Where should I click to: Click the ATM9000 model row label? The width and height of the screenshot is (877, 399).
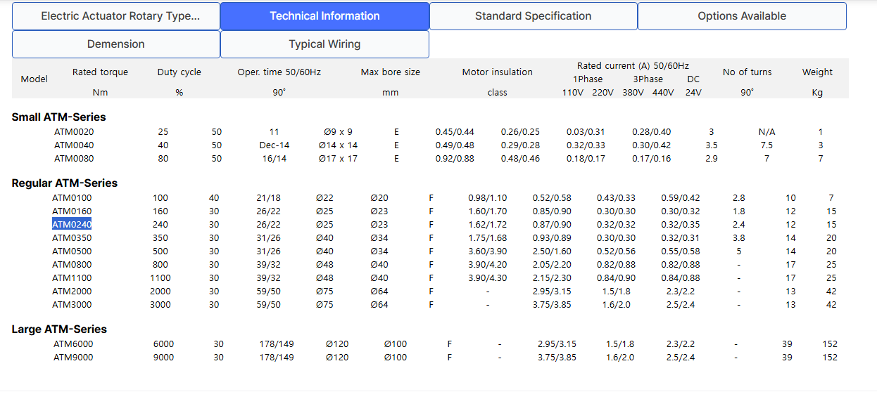click(x=73, y=358)
